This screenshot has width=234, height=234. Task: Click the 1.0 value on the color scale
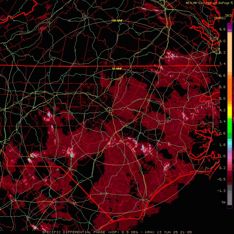pos(222,156)
